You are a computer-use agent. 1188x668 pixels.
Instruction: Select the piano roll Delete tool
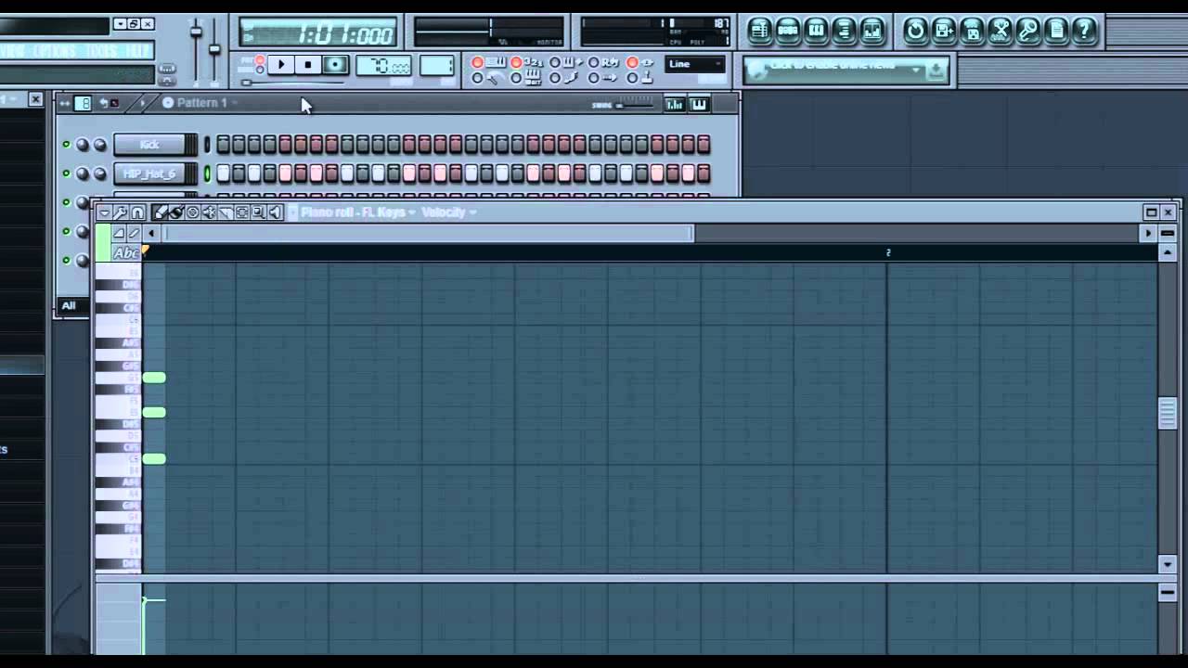192,212
